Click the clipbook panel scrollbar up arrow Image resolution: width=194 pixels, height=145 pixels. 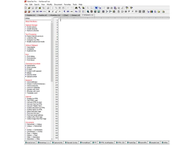(52, 22)
